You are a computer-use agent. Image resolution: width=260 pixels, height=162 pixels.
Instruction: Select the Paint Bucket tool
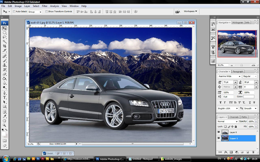click(4, 79)
